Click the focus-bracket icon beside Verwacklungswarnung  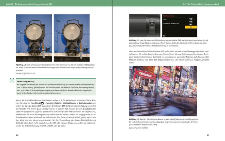pyautogui.click(x=12, y=80)
